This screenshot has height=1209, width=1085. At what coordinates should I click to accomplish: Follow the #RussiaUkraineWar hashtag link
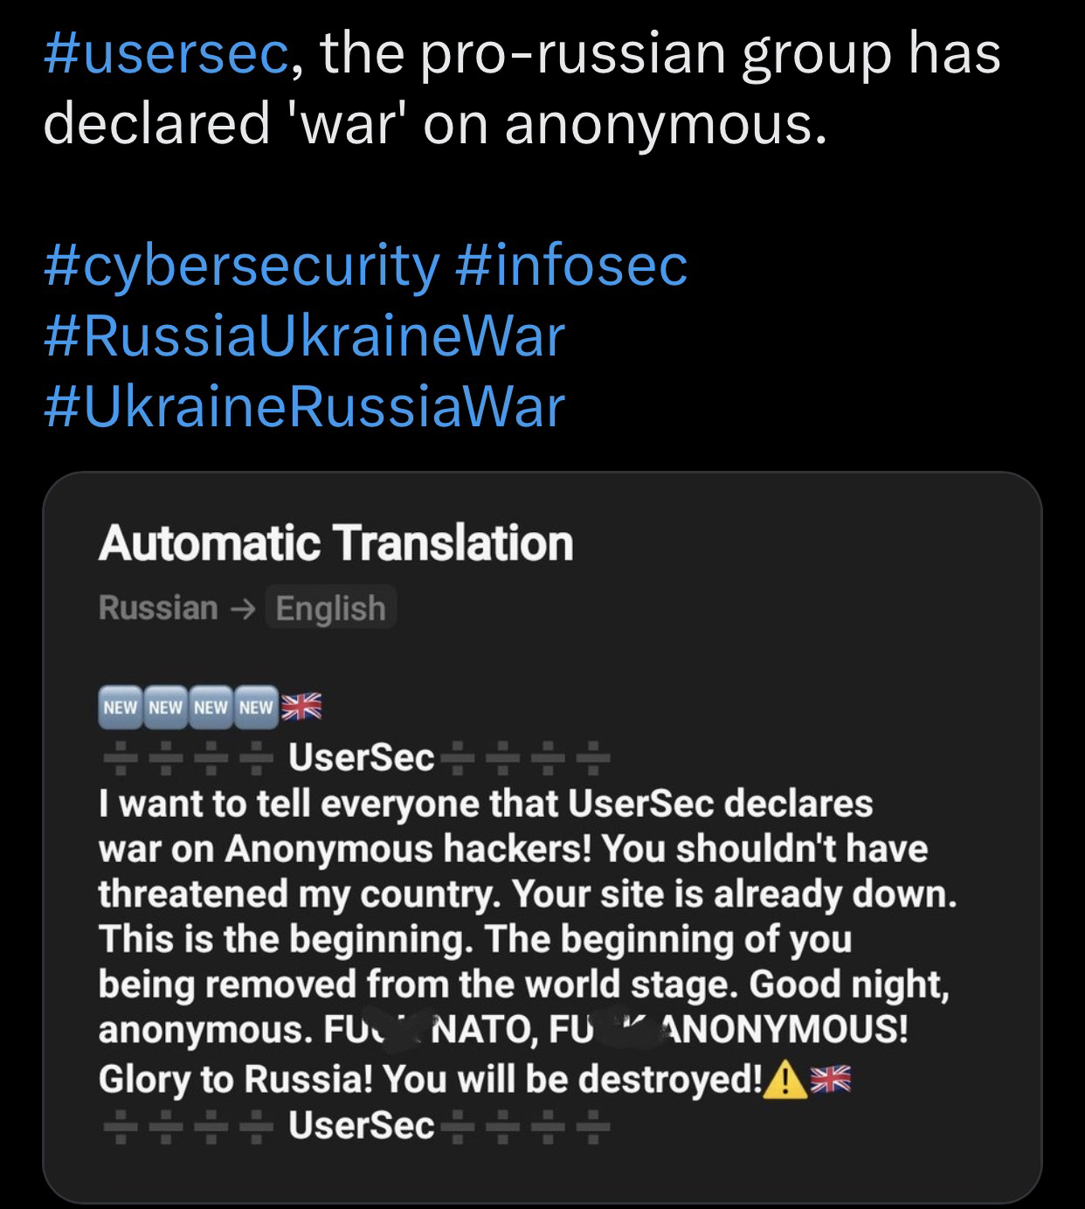point(303,336)
